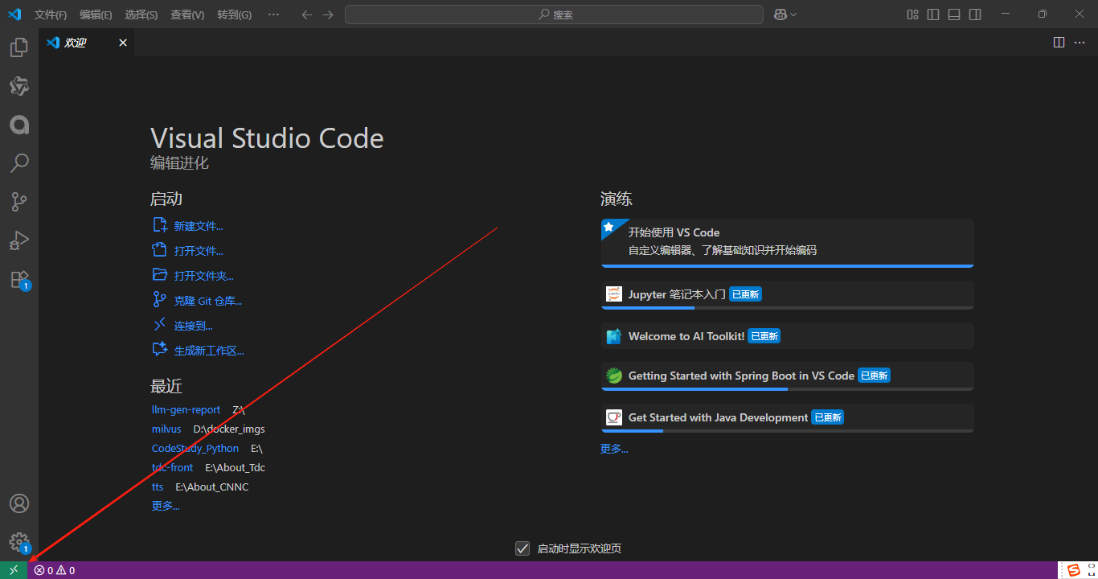
Task: Open the 转到(G) menu
Action: click(234, 14)
